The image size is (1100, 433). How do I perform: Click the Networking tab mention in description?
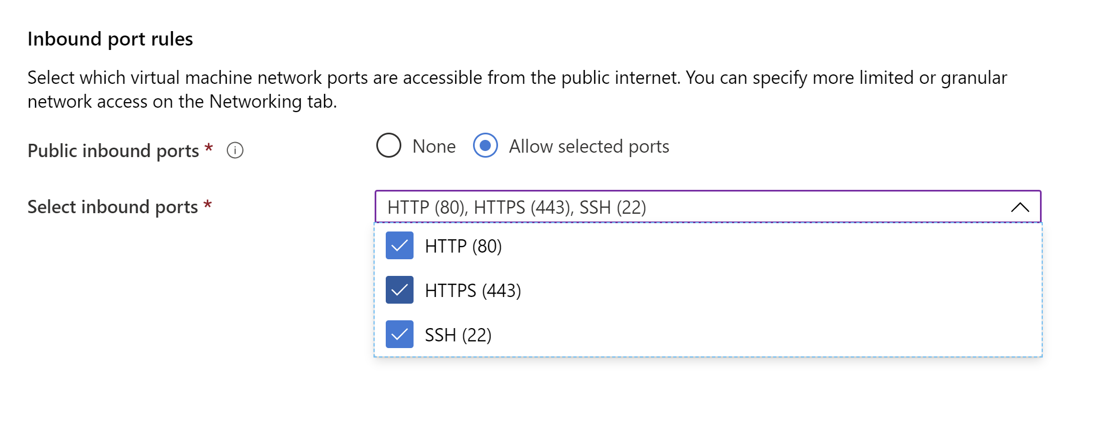pyautogui.click(x=272, y=102)
